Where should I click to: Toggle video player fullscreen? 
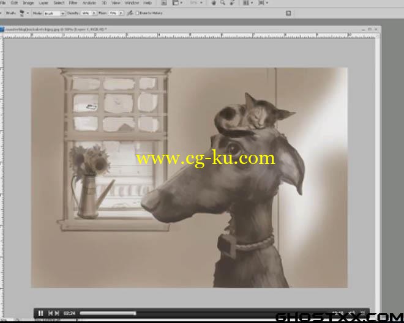[363, 313]
